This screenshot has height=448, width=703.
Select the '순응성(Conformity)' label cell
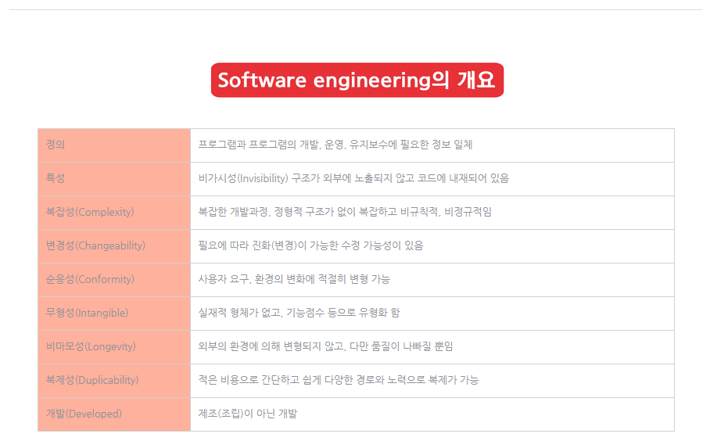(114, 280)
